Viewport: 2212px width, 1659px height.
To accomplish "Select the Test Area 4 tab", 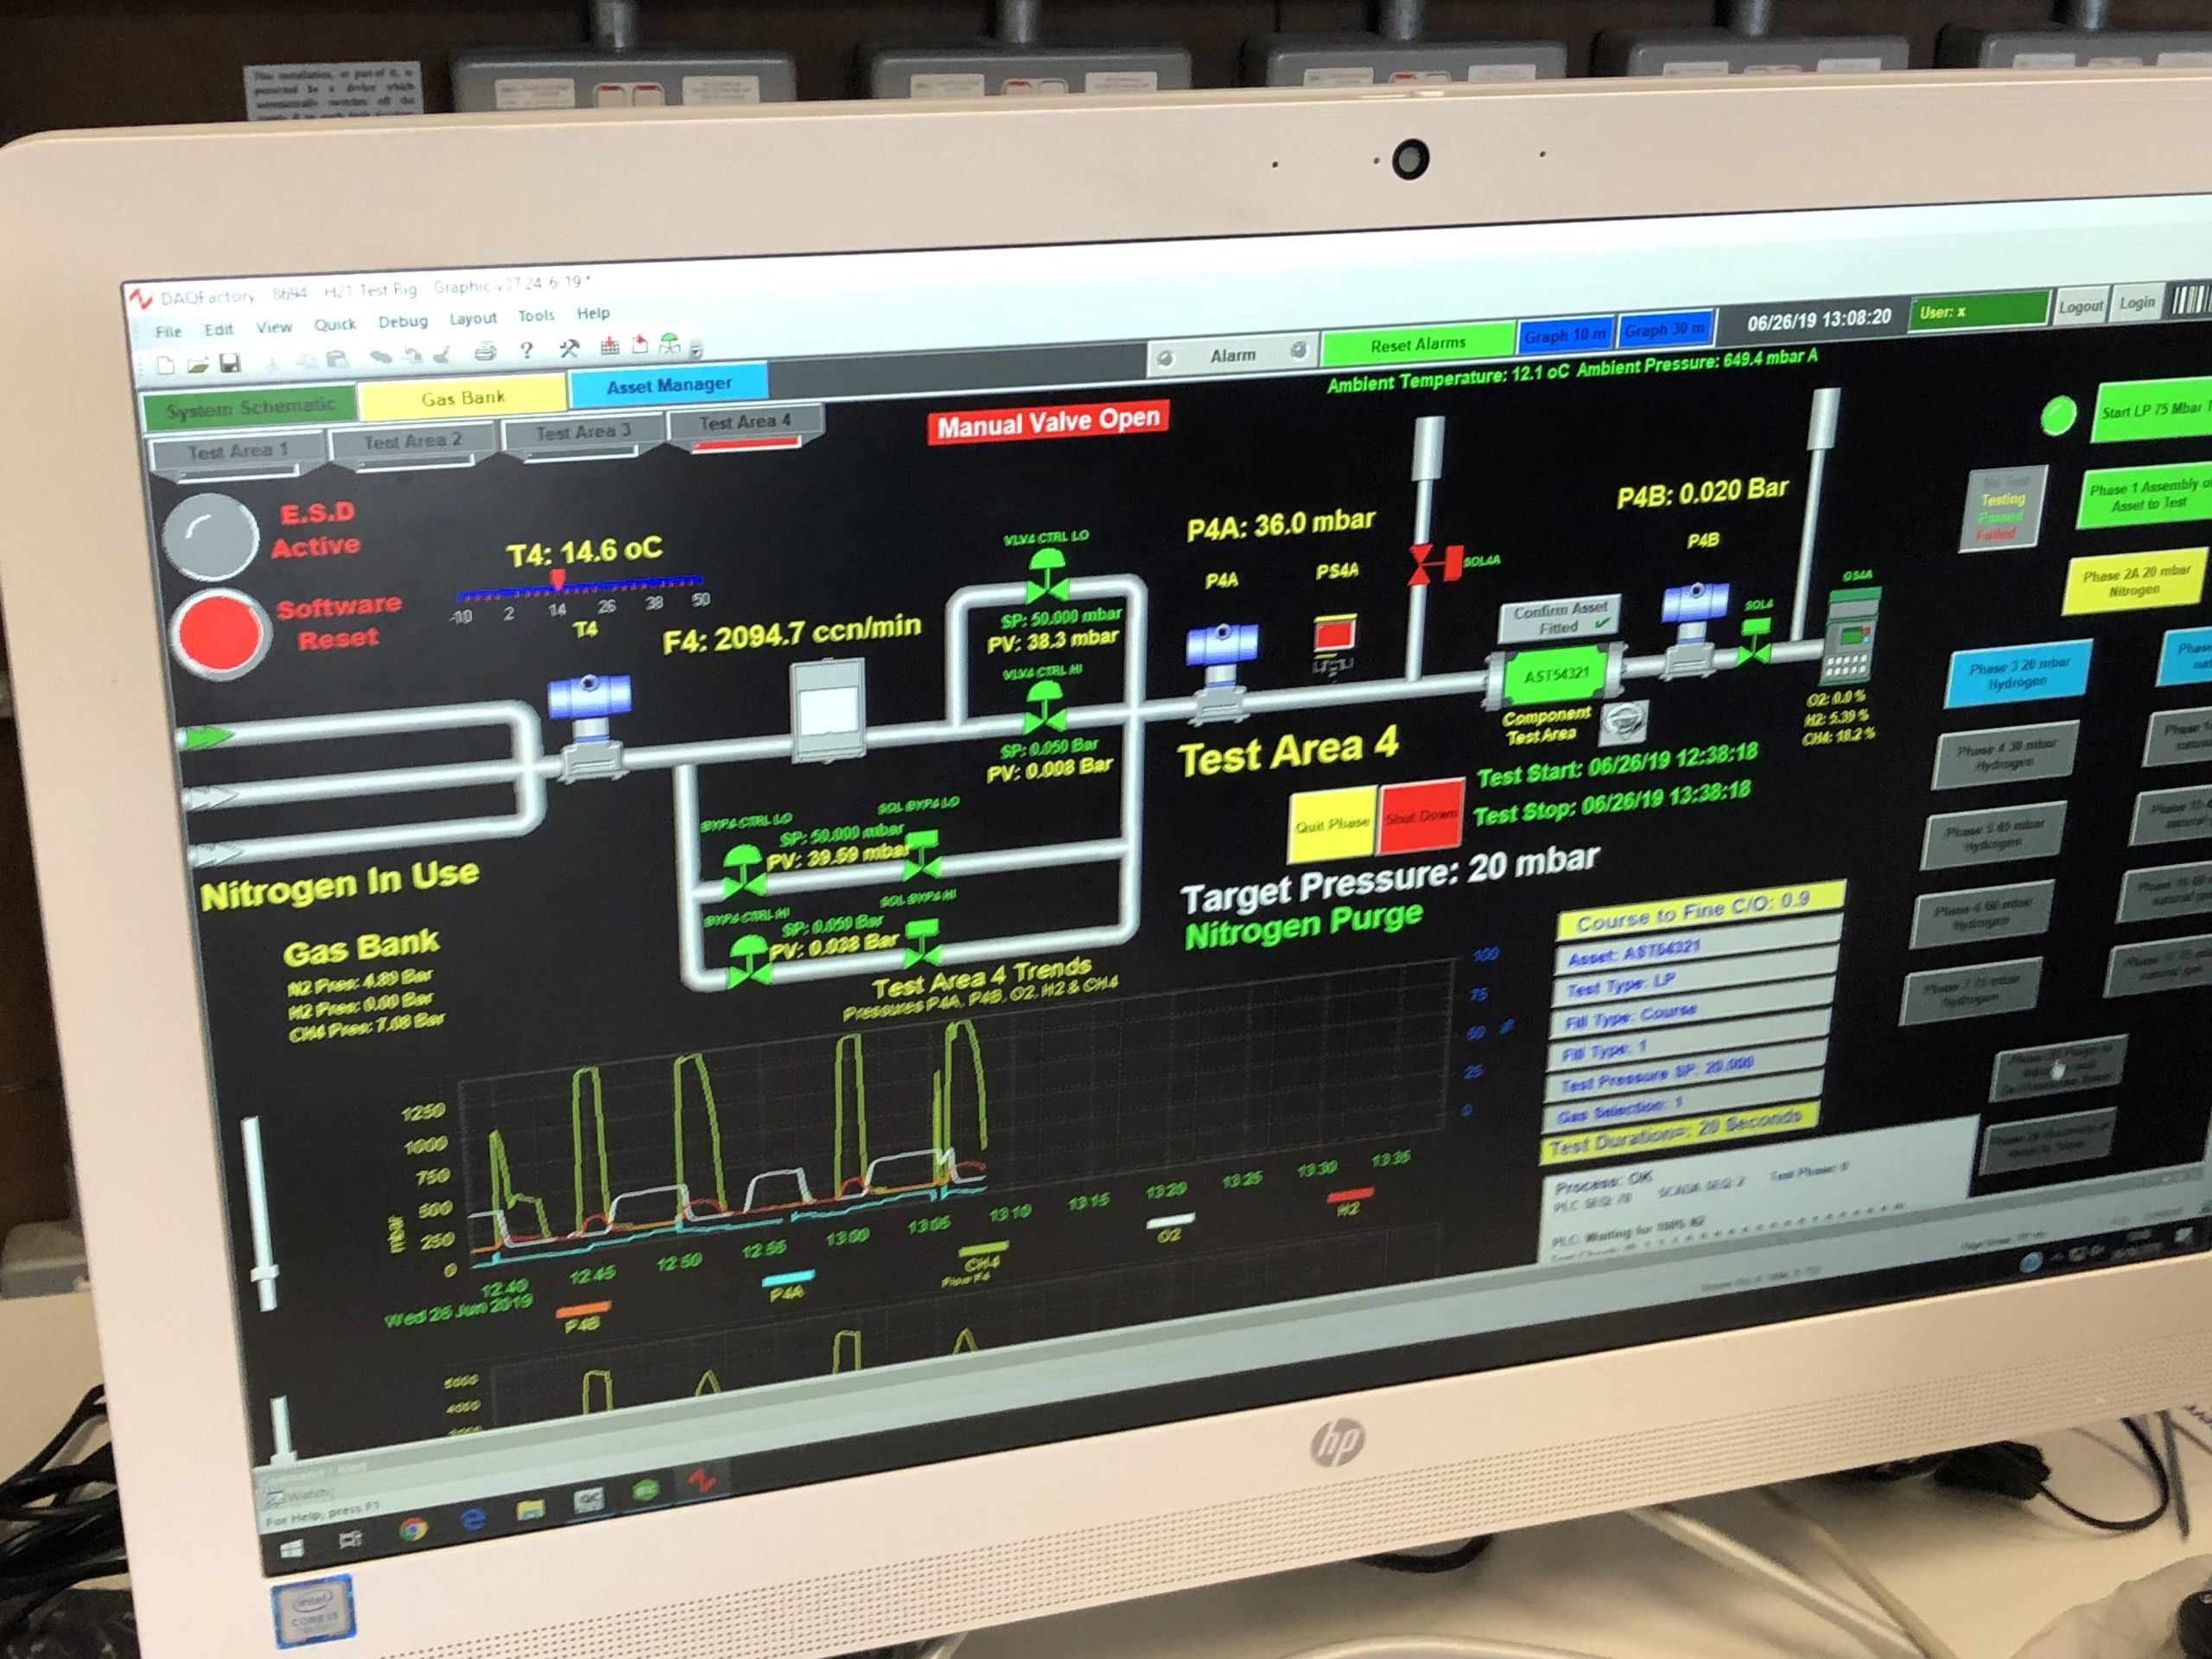I will pyautogui.click(x=745, y=423).
